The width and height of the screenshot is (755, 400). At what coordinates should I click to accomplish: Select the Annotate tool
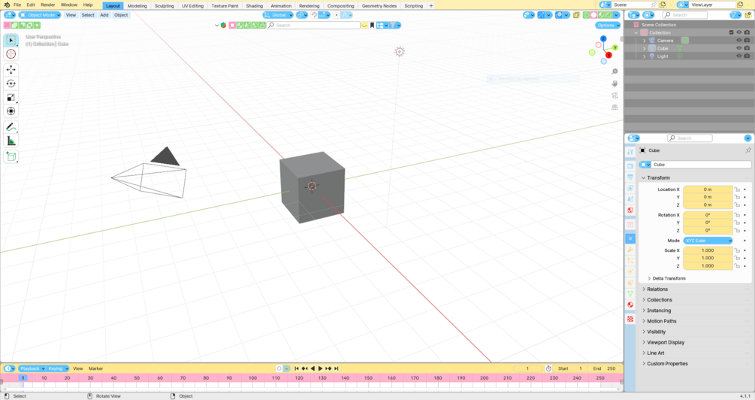point(11,127)
